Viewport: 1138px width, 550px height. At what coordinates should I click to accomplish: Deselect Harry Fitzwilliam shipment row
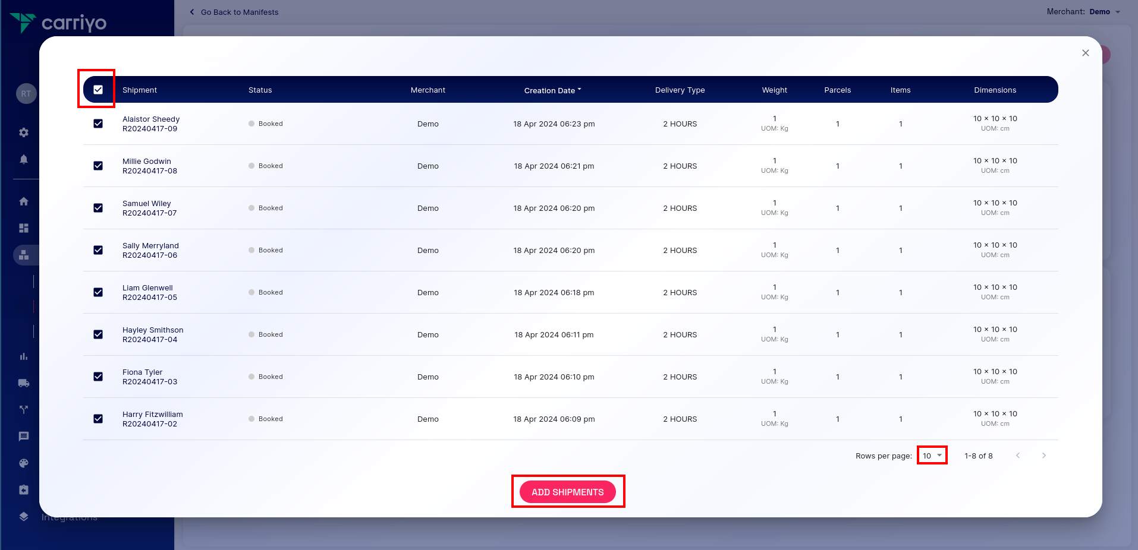tap(98, 419)
